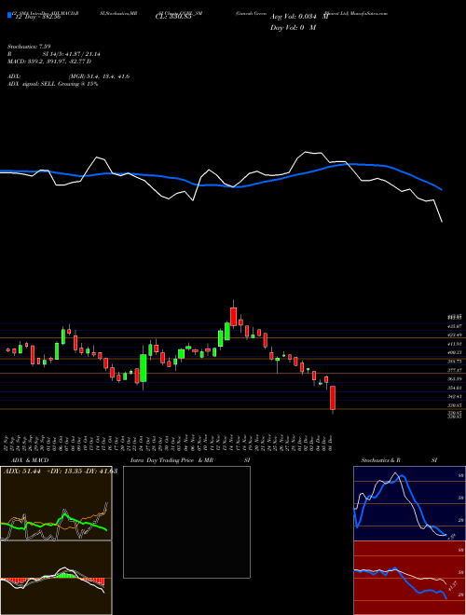Open the red RSI chart panel
This screenshot has height=615, width=466.
[409, 578]
